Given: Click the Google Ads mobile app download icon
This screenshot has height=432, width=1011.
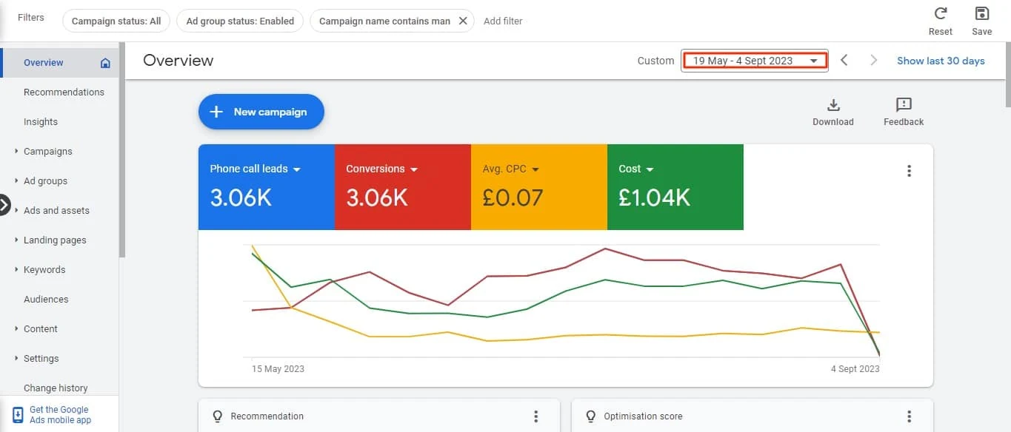Looking at the screenshot, I should click(18, 414).
